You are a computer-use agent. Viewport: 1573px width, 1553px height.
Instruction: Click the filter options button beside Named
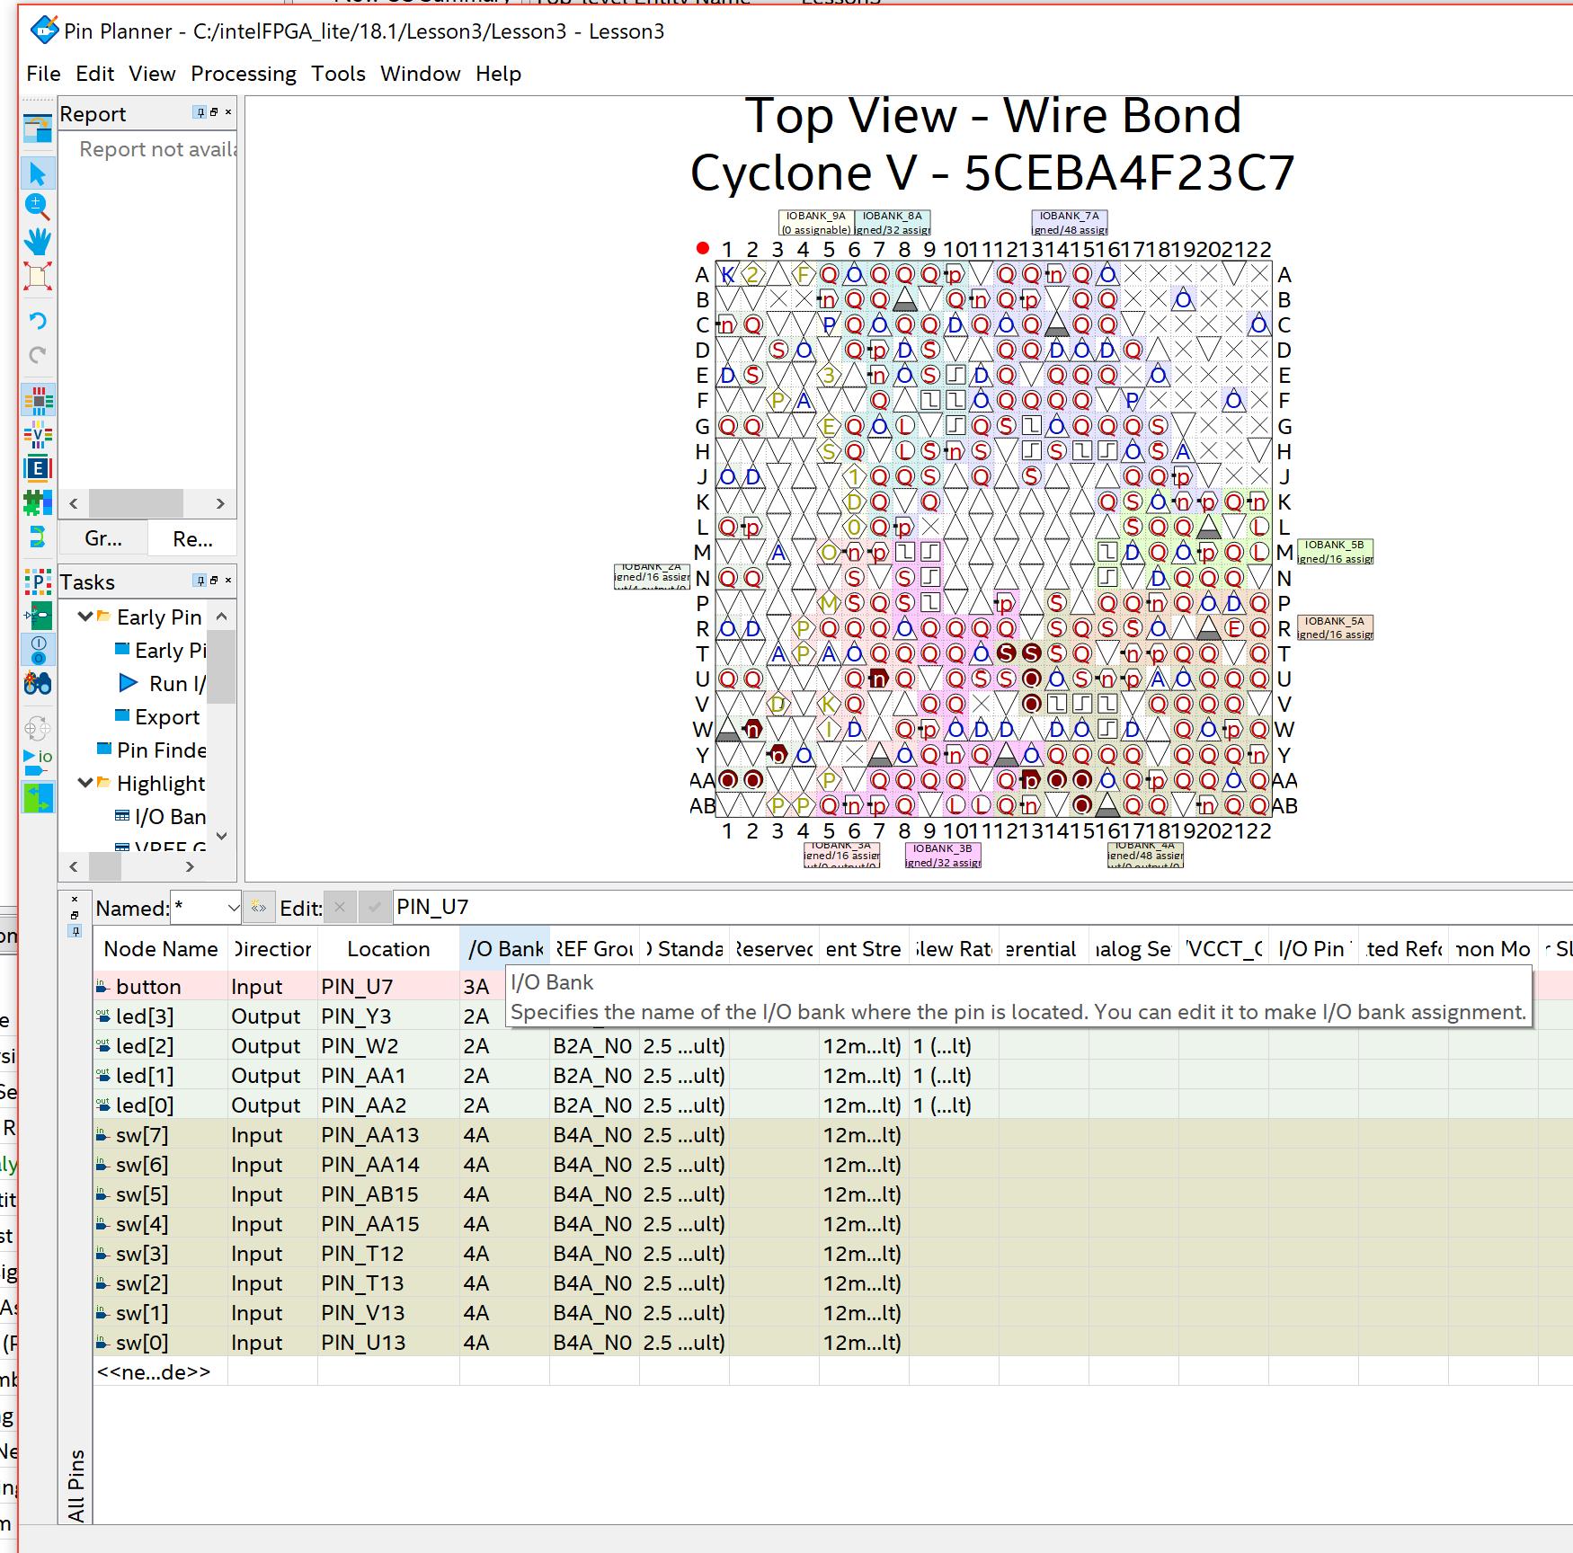click(259, 908)
